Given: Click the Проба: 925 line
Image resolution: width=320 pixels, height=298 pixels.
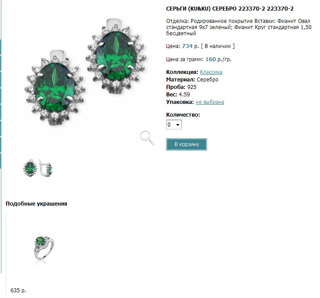Looking at the screenshot, I should tap(181, 87).
